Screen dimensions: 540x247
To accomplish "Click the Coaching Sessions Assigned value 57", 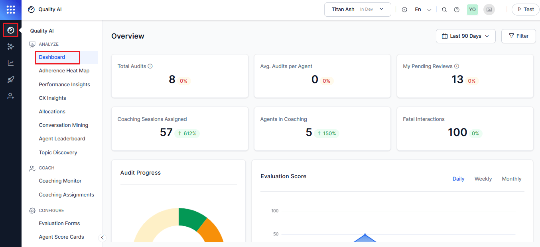I will pos(166,132).
